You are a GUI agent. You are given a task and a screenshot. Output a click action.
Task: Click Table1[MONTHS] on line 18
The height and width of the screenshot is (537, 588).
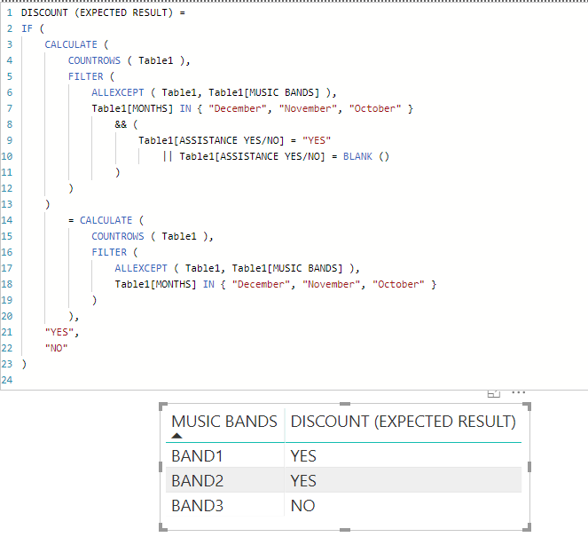(x=155, y=284)
